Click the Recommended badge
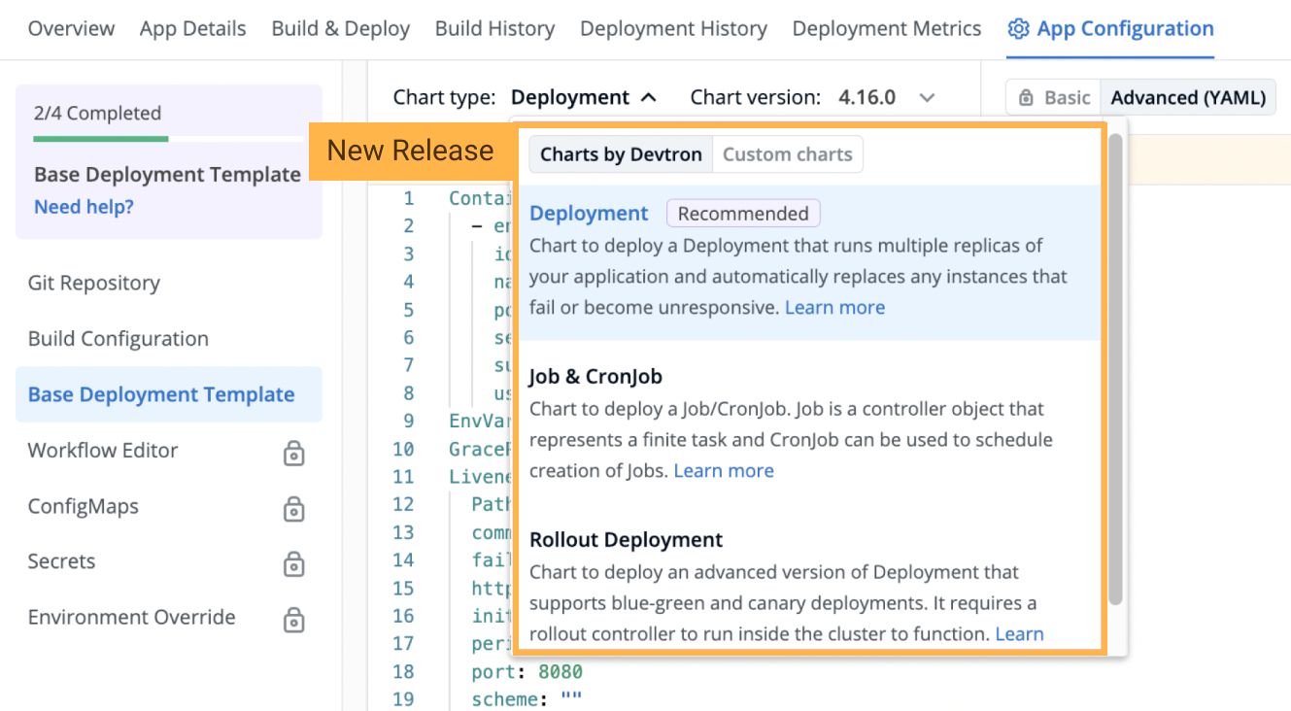Viewport: 1291px width, 711px height. click(x=743, y=214)
